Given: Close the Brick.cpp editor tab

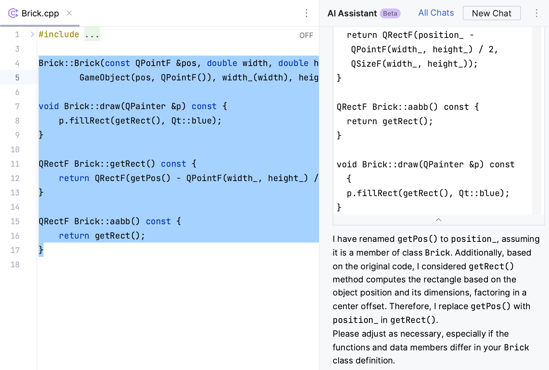Looking at the screenshot, I should (x=69, y=13).
